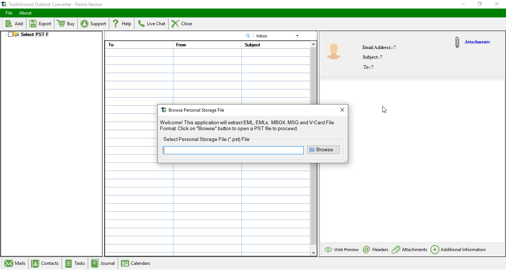Open the bottom Attachments tab

(x=410, y=250)
